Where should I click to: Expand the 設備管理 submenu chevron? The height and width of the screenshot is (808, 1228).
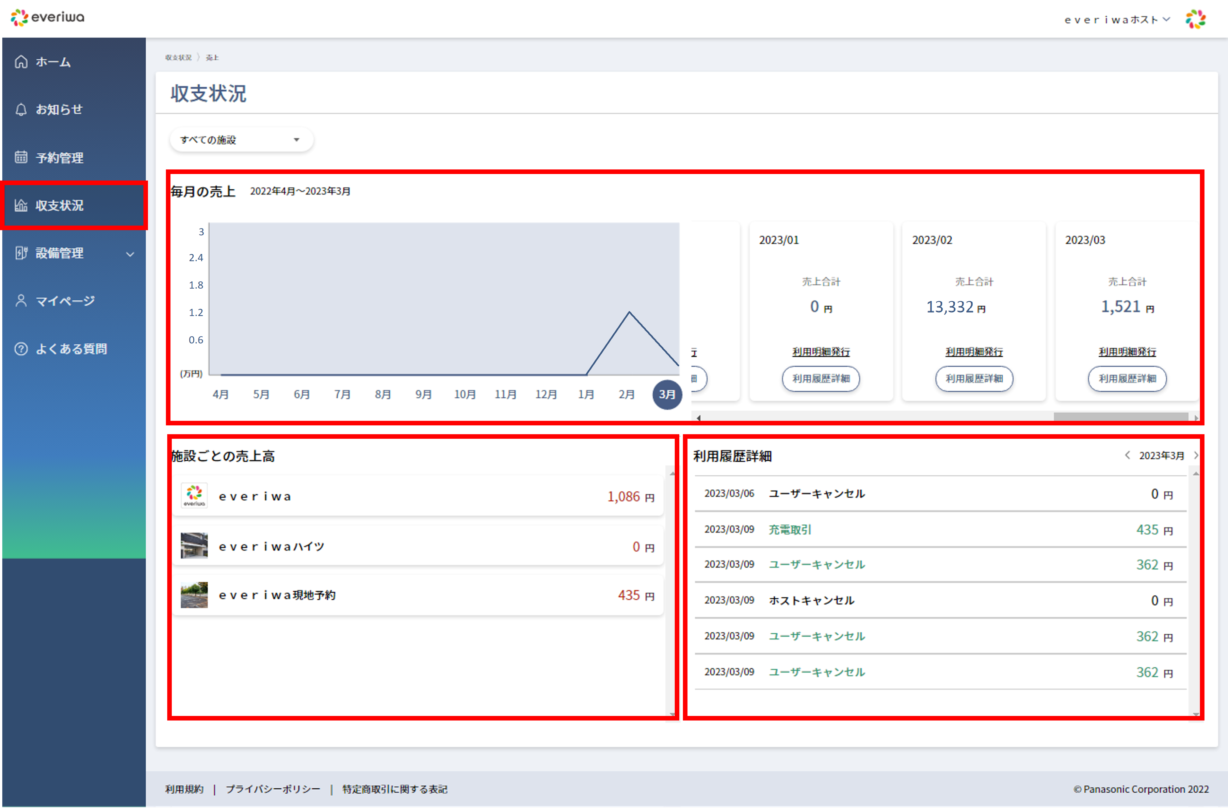[130, 254]
